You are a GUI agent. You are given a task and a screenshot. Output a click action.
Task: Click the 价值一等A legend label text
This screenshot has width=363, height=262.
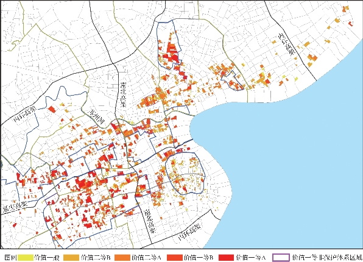tap(251, 257)
